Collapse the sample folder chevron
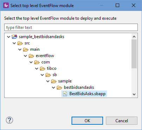This screenshot has height=130, width=142. [48, 81]
